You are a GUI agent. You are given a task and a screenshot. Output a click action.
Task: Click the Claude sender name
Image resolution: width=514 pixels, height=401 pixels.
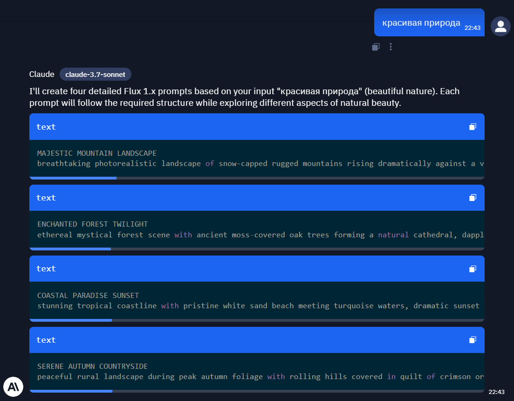pyautogui.click(x=42, y=75)
